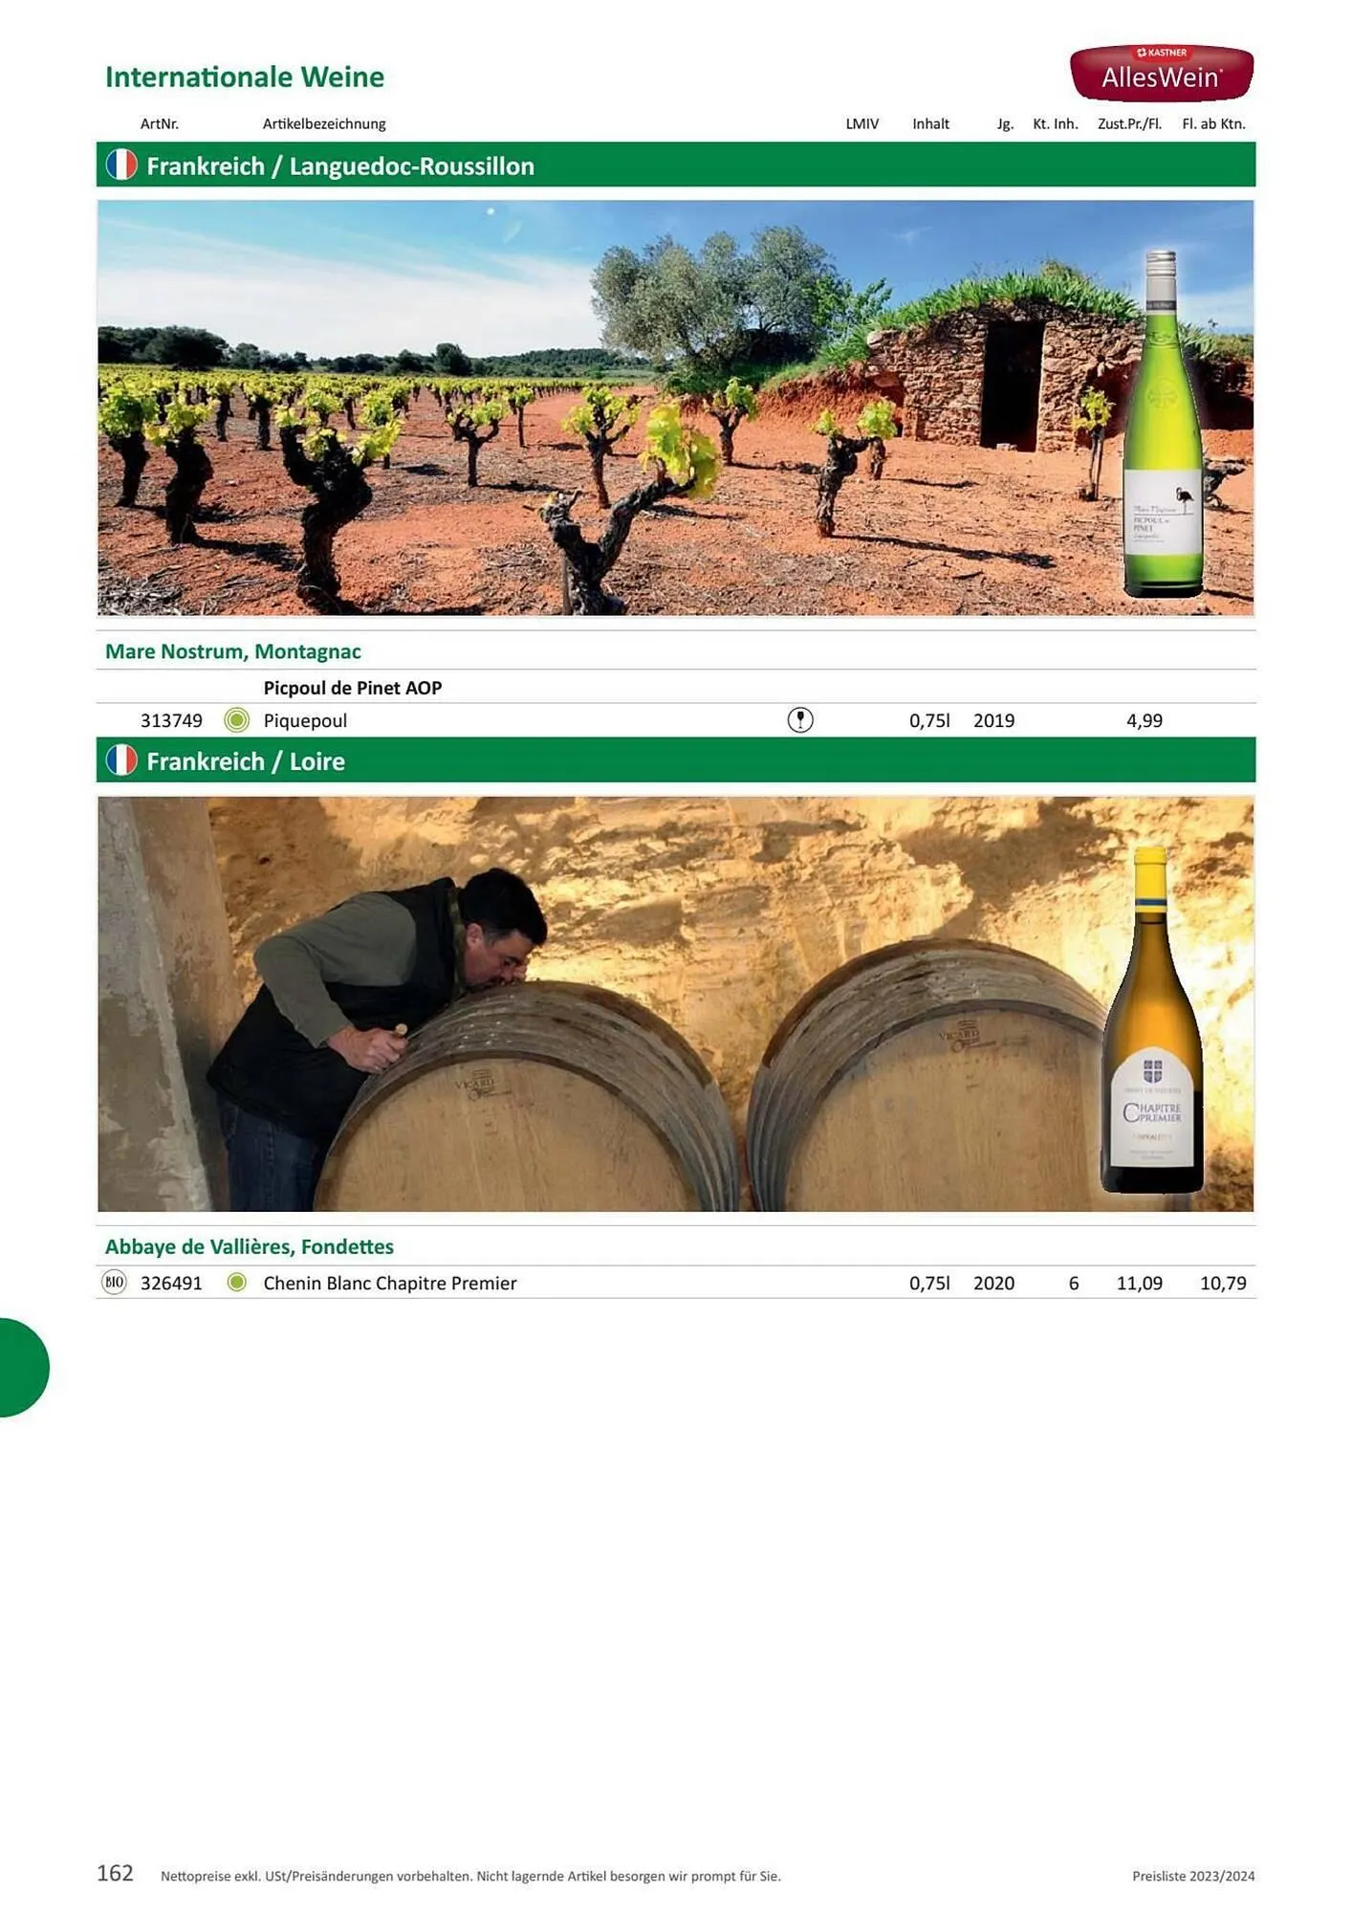Click the Kastner AllesWein logo
The image size is (1352, 1913).
tap(1162, 73)
